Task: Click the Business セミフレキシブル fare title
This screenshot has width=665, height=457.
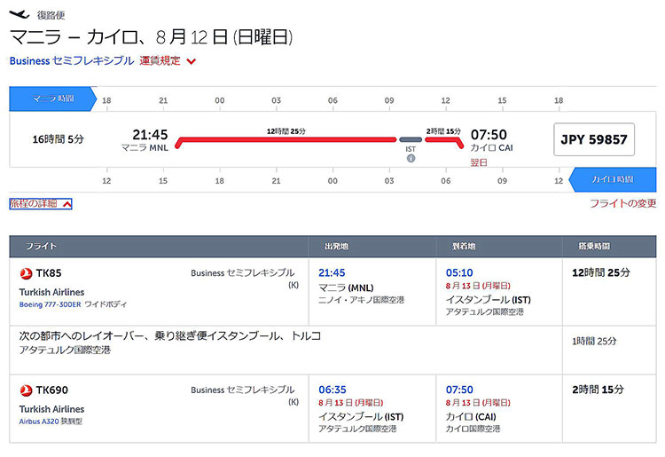Action: pos(72,60)
